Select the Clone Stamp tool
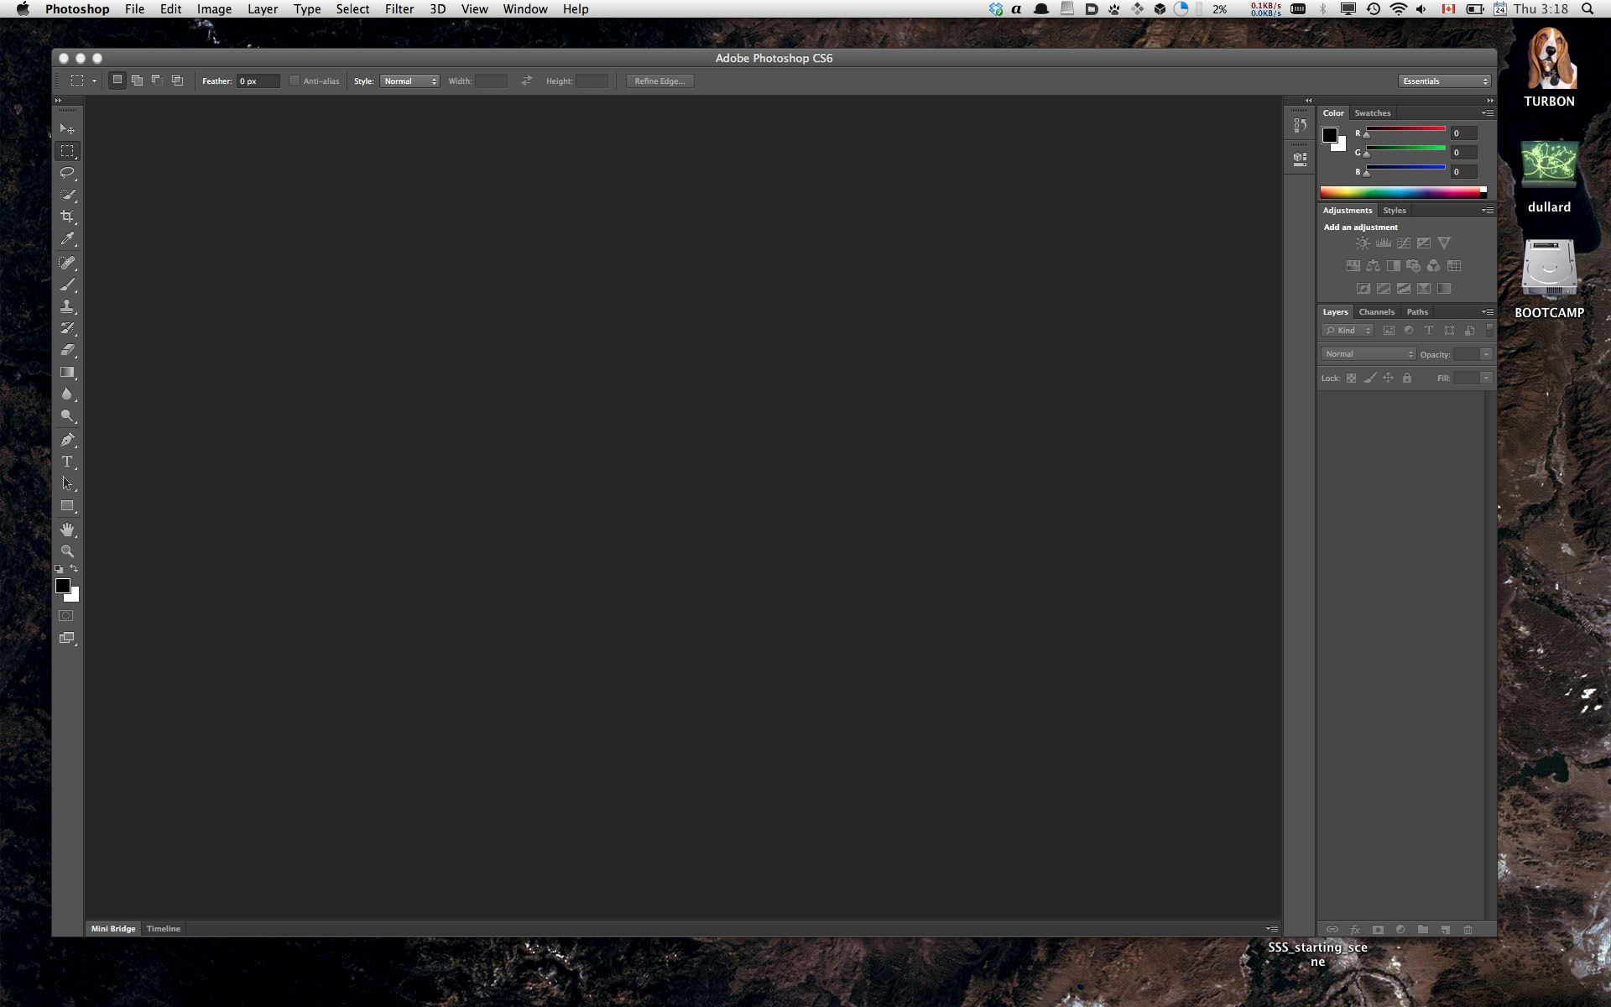This screenshot has width=1611, height=1007. pyautogui.click(x=66, y=306)
